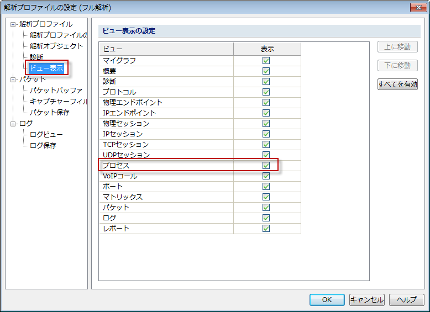This screenshot has width=430, height=312.
Task: Disable the VoIPコール display checkbox
Action: coord(266,176)
